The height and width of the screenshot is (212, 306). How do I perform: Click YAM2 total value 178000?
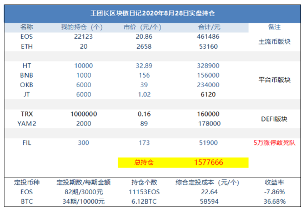pyautogui.click(x=209, y=123)
